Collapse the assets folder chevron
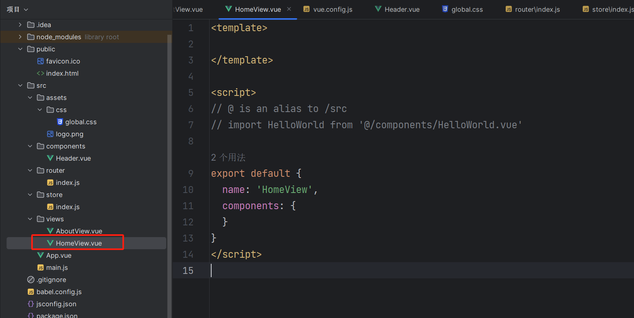Viewport: 634px width, 318px height. [30, 98]
